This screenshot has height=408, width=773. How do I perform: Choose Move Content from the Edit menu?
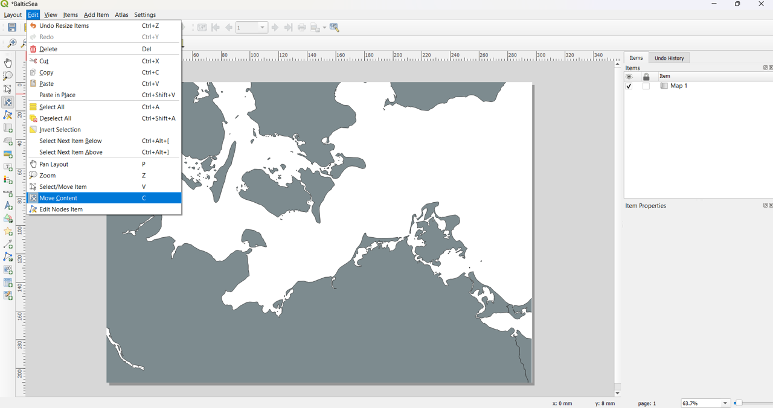59,198
